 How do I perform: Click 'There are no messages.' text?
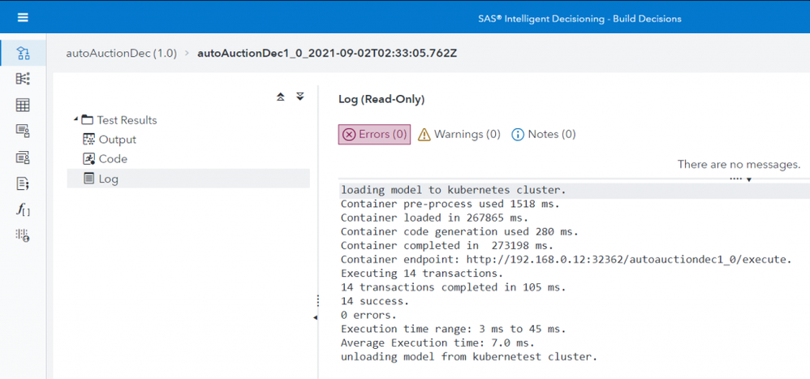pos(739,164)
